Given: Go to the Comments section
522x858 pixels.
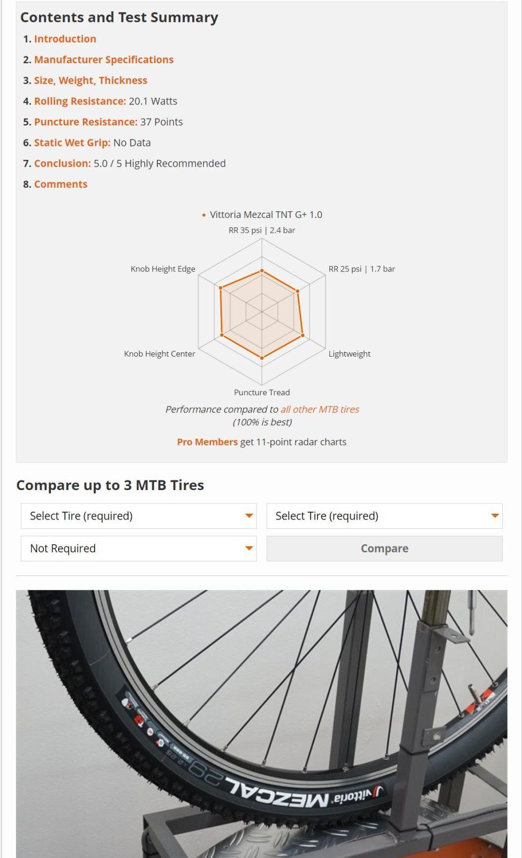Looking at the screenshot, I should 60,184.
